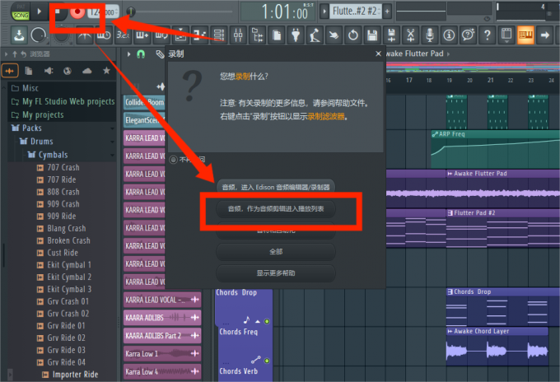Choose 音频，进入 Edison 音频编辑器/录制器

(x=276, y=188)
